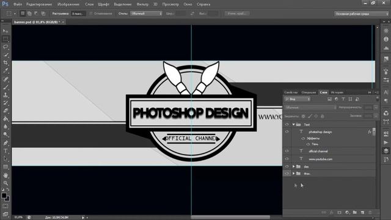Open the Окно menu
This screenshot has height=220, width=391.
pyautogui.click(x=188, y=4)
